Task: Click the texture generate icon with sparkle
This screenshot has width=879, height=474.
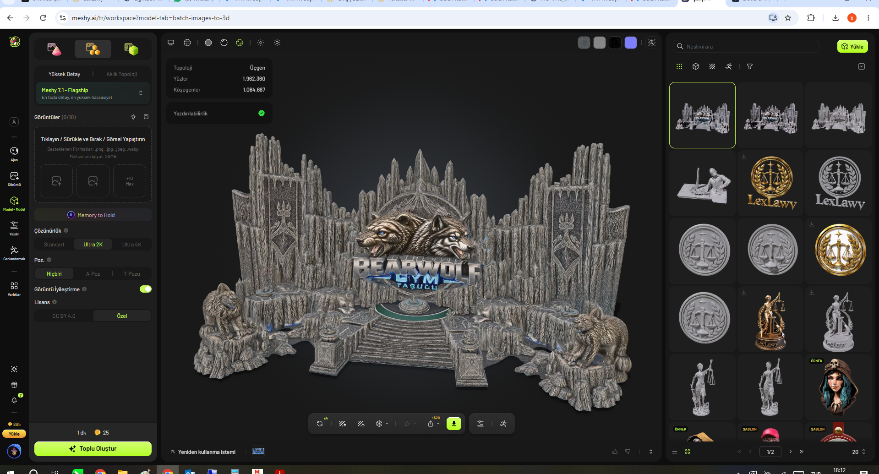Action: (342, 424)
